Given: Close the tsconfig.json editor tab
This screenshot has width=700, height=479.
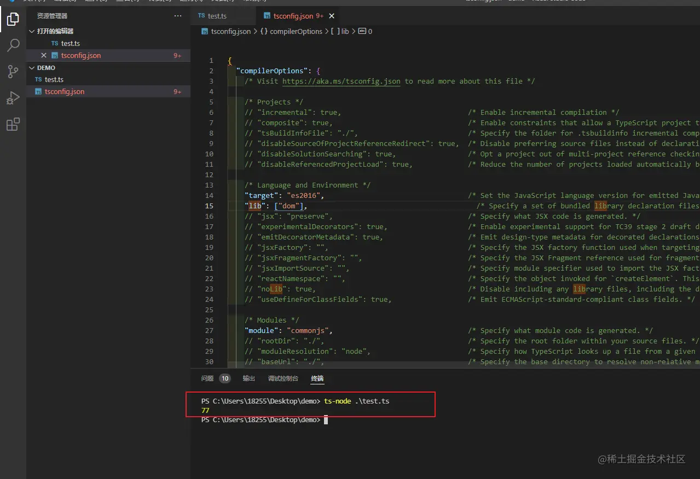Looking at the screenshot, I should click(x=332, y=16).
